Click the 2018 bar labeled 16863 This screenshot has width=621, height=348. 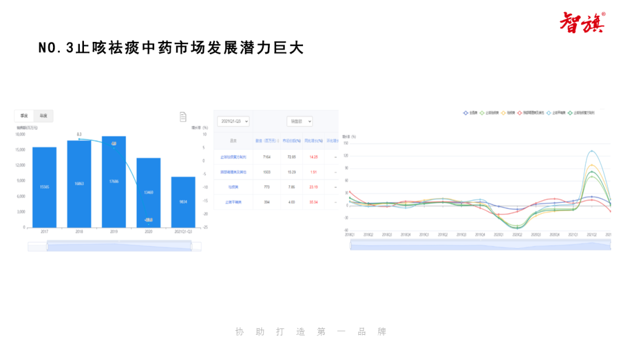click(79, 184)
